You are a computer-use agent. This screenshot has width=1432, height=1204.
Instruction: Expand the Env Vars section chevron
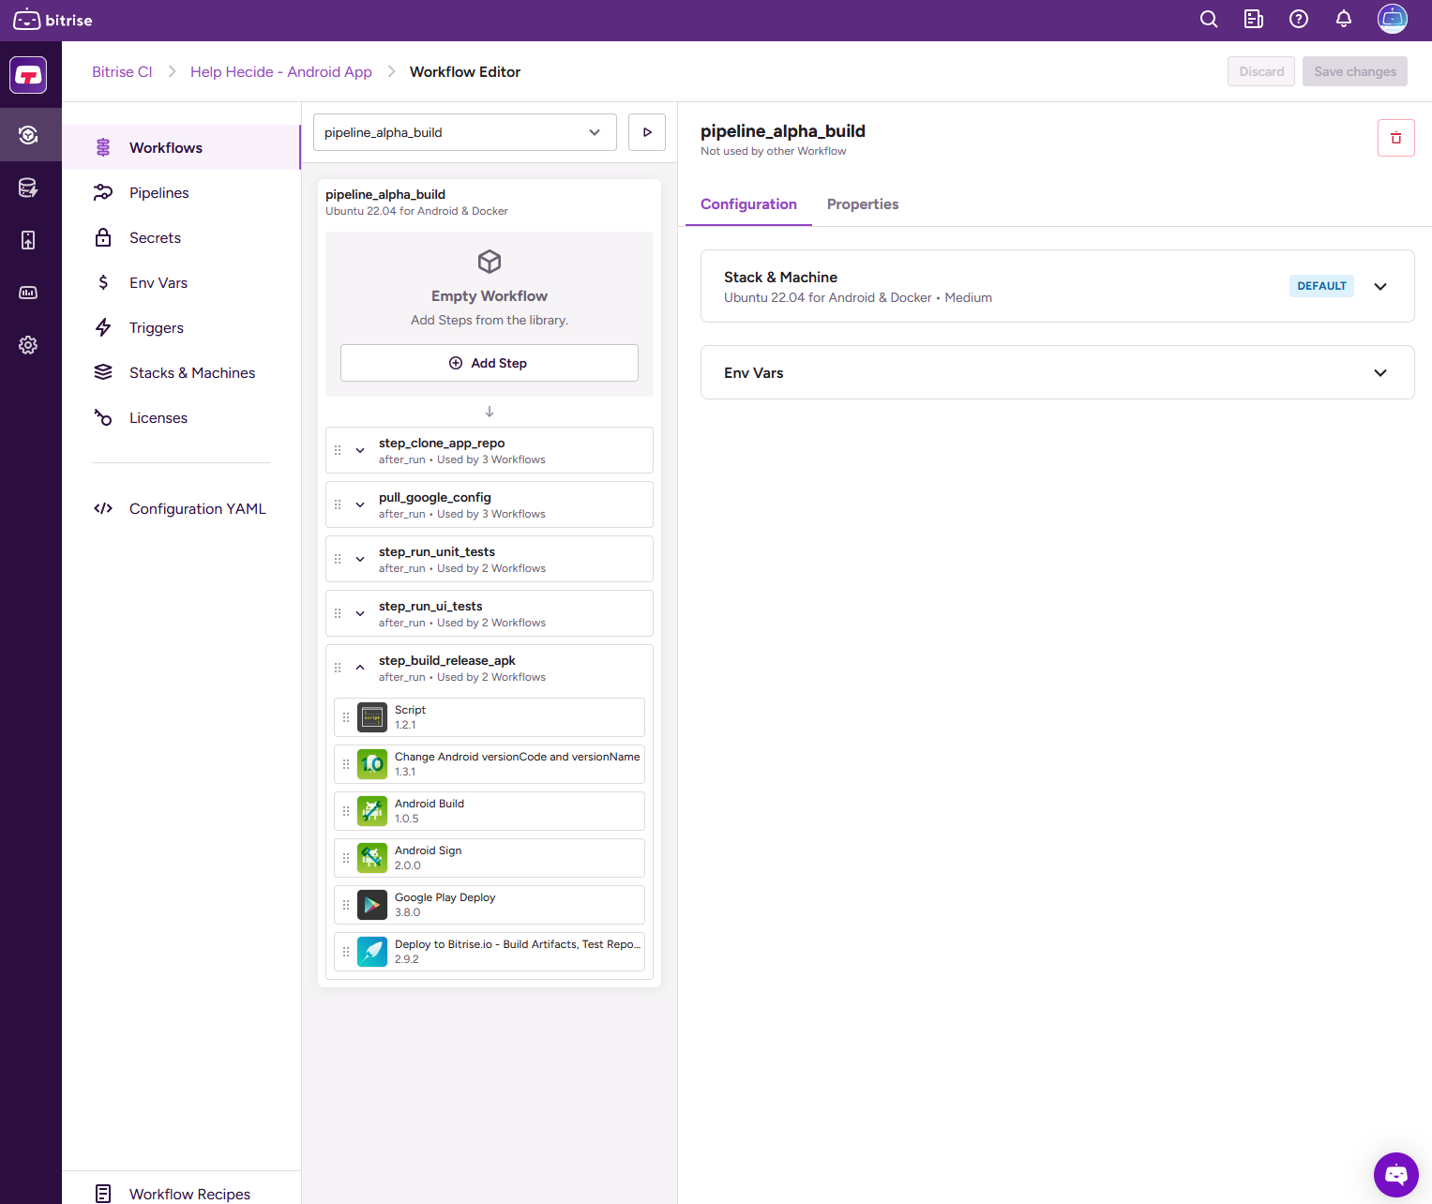[x=1380, y=372]
